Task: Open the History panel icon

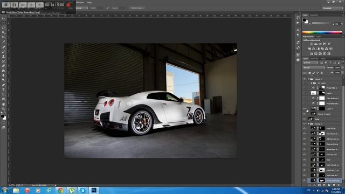Action: coord(298,18)
